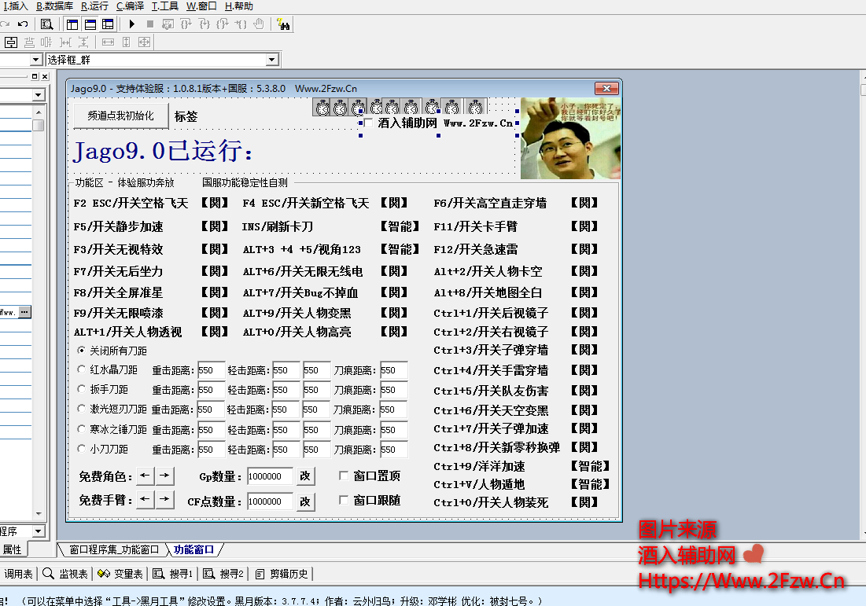Open the T.工具 menu
The width and height of the screenshot is (866, 606).
[165, 6]
